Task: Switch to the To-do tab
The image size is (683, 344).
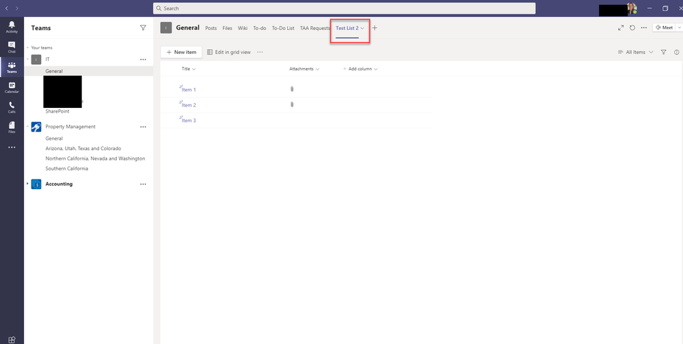Action: pos(260,28)
